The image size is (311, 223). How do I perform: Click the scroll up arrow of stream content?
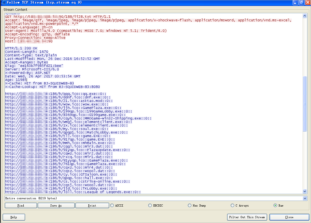(x=305, y=16)
